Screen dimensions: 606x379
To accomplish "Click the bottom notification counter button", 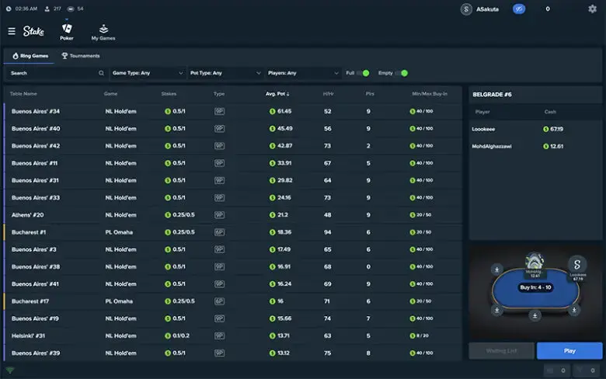I will 557,370.
